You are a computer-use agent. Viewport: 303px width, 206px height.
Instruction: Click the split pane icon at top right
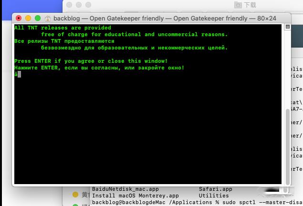[287, 27]
